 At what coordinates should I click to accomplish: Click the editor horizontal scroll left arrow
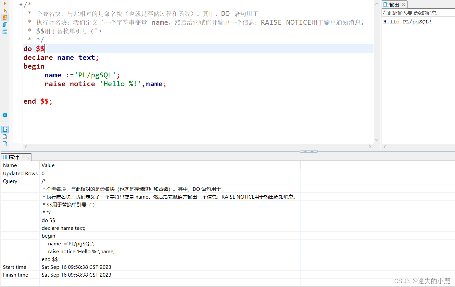pyautogui.click(x=26, y=147)
